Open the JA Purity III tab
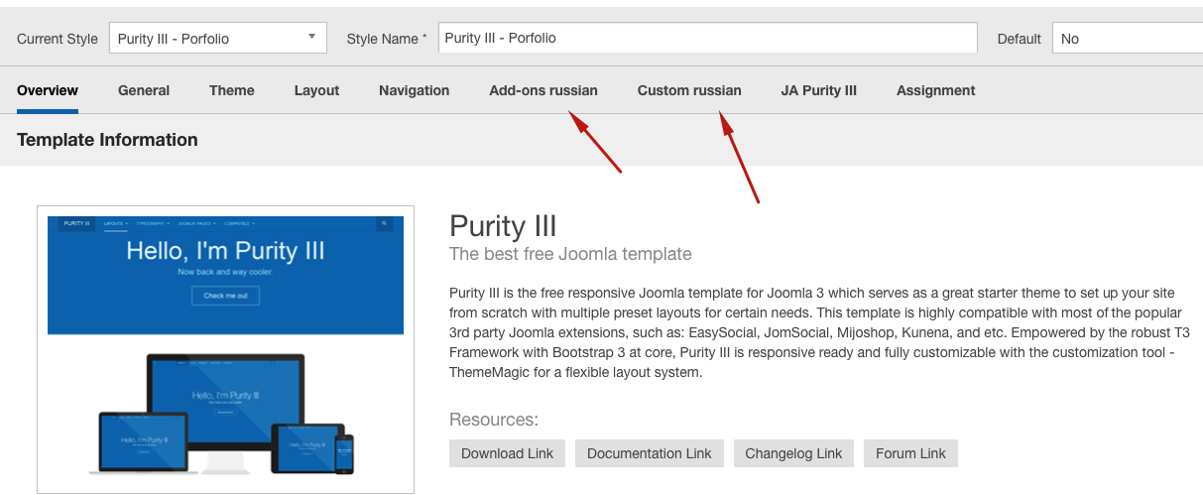 (818, 90)
